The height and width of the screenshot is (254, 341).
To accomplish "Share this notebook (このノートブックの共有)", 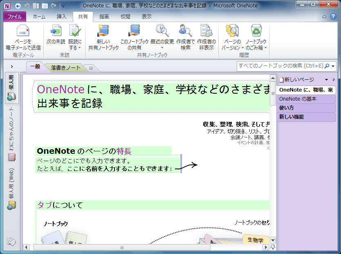I will [x=134, y=37].
